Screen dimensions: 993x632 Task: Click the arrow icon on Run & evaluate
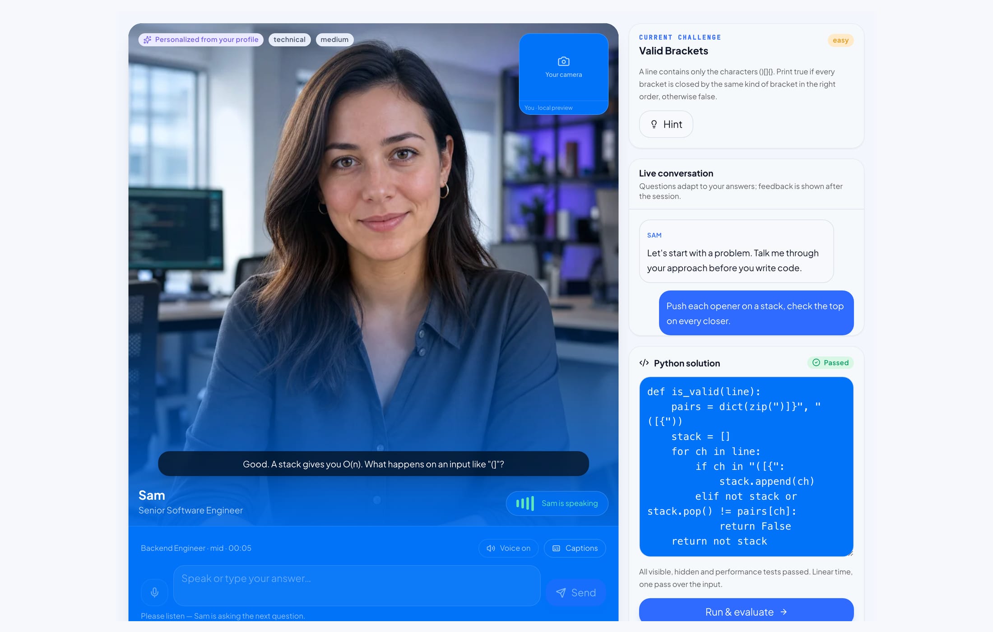784,612
